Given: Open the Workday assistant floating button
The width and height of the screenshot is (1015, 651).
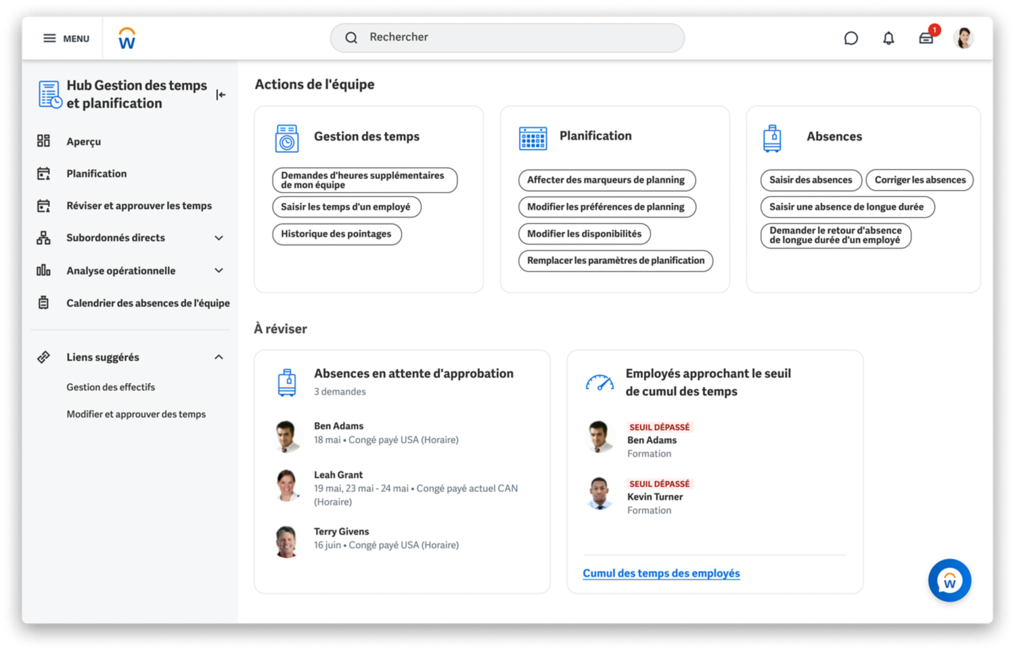Looking at the screenshot, I should (949, 580).
